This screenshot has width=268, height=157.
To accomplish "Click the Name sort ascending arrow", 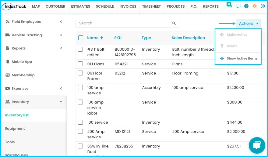I will [x=102, y=38].
